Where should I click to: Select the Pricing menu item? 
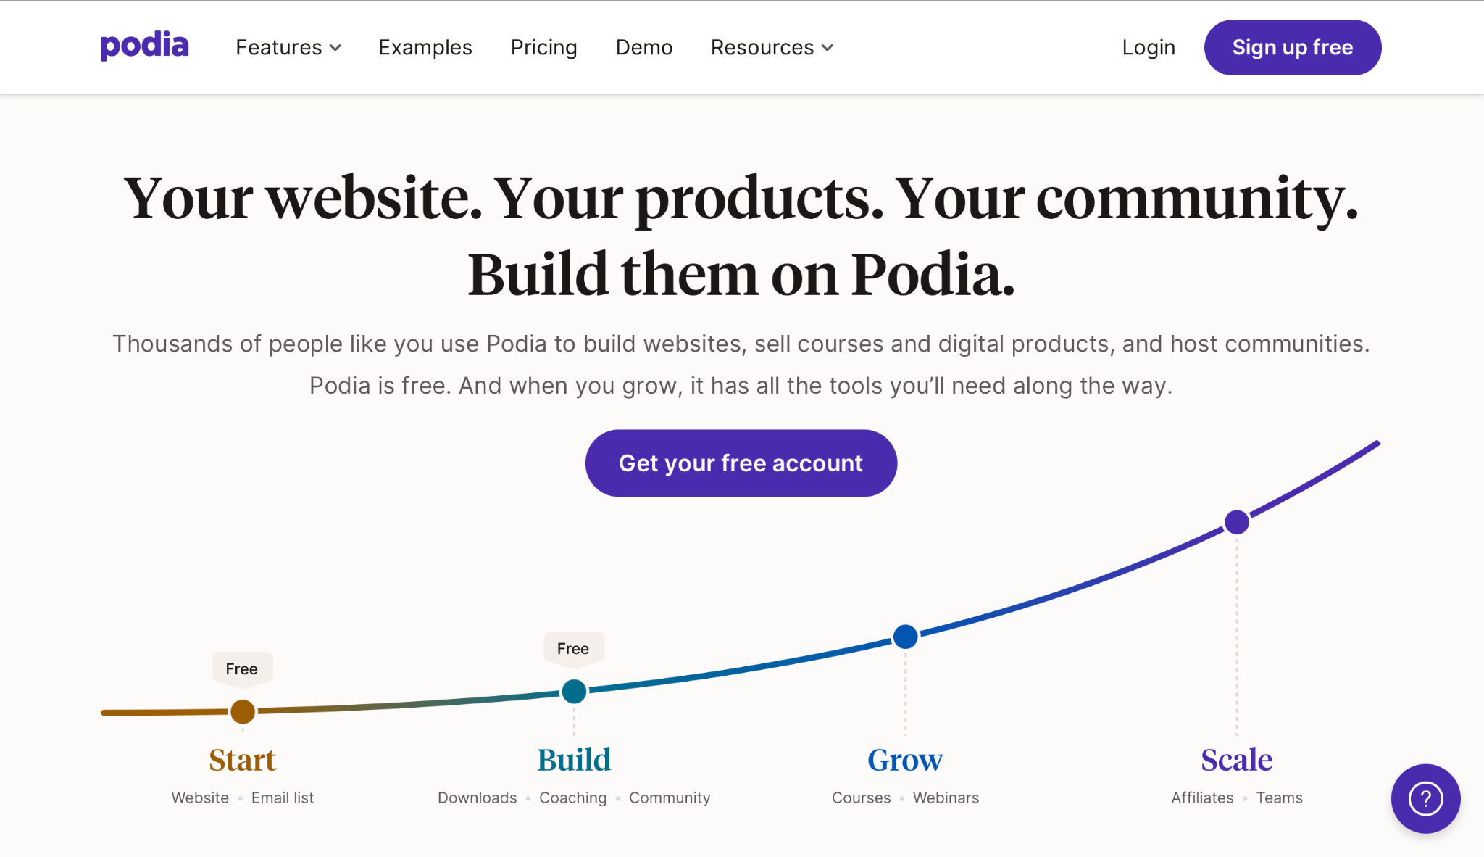click(544, 47)
